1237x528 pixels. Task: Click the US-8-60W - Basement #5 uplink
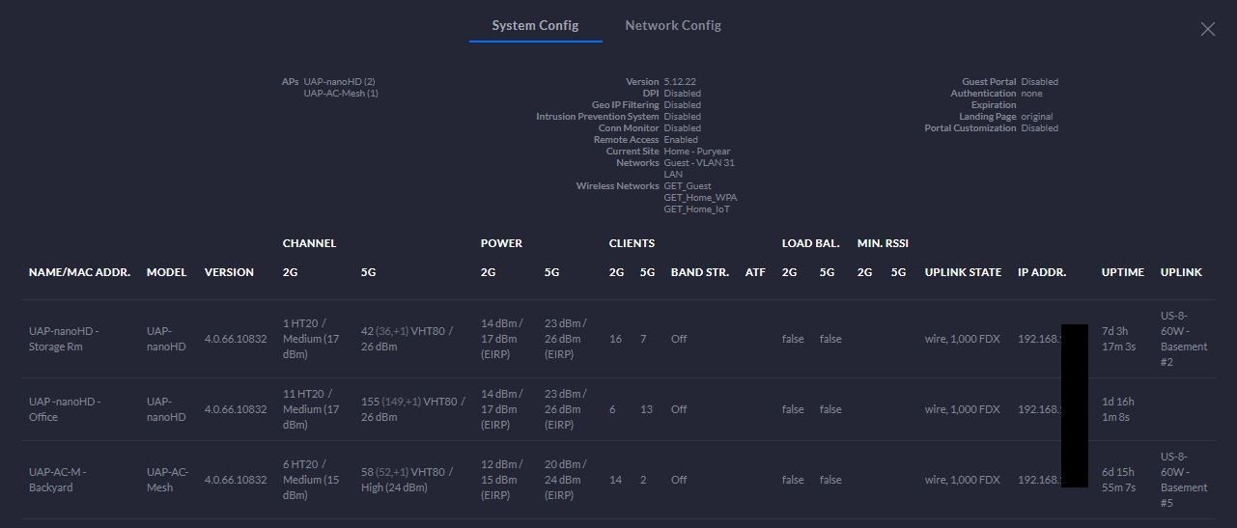(1183, 480)
